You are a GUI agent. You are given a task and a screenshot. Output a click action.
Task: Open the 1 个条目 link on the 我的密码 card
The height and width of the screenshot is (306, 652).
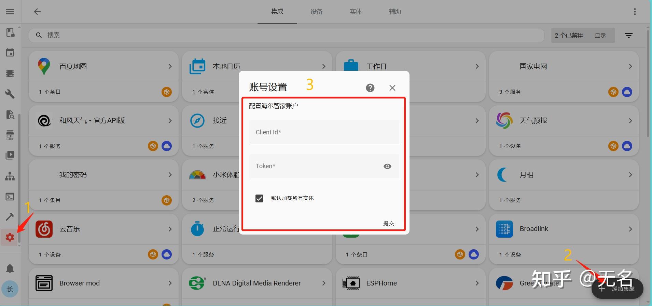tap(50, 200)
